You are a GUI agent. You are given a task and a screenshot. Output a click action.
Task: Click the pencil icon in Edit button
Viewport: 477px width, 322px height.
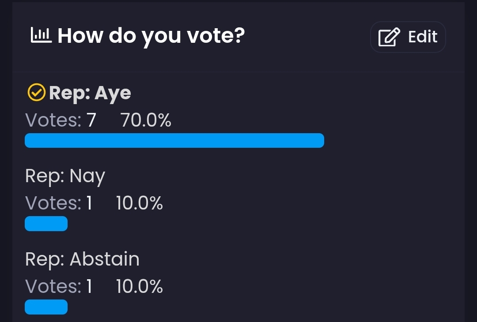pyautogui.click(x=389, y=37)
